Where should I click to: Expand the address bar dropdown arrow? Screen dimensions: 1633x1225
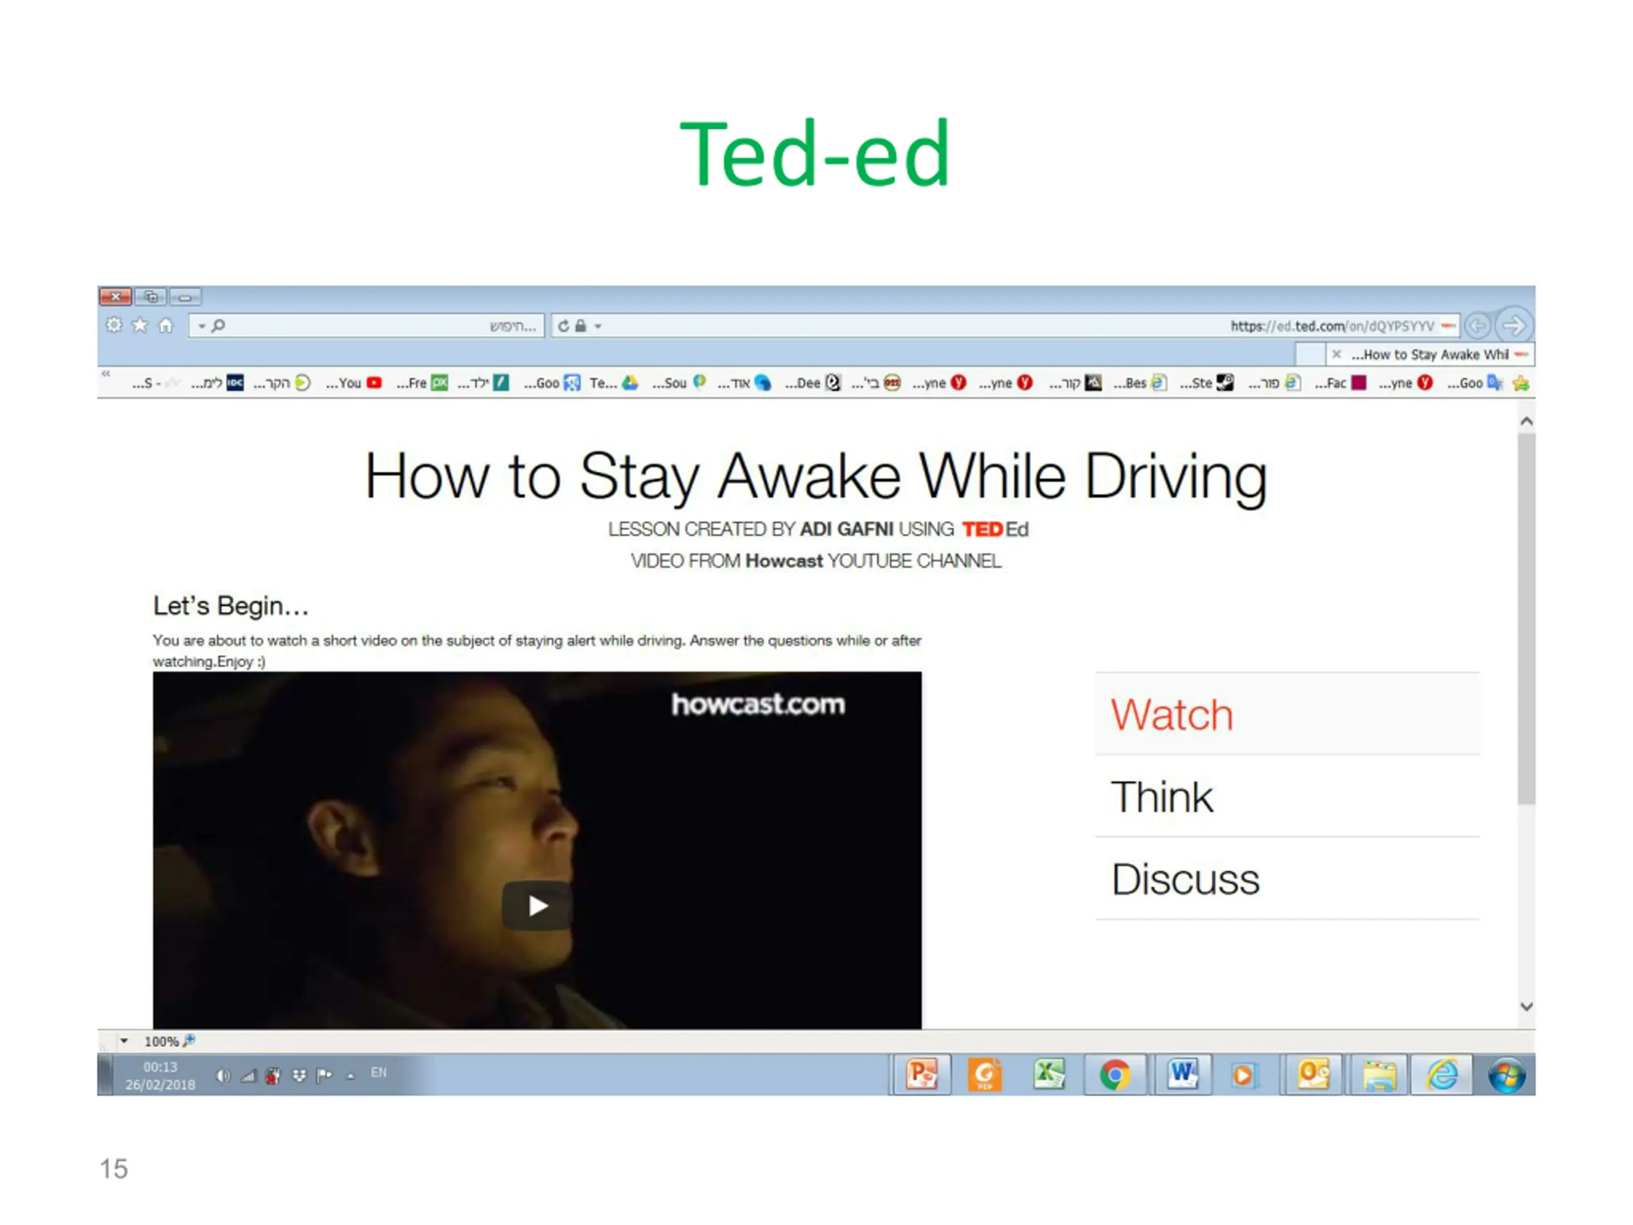(598, 325)
